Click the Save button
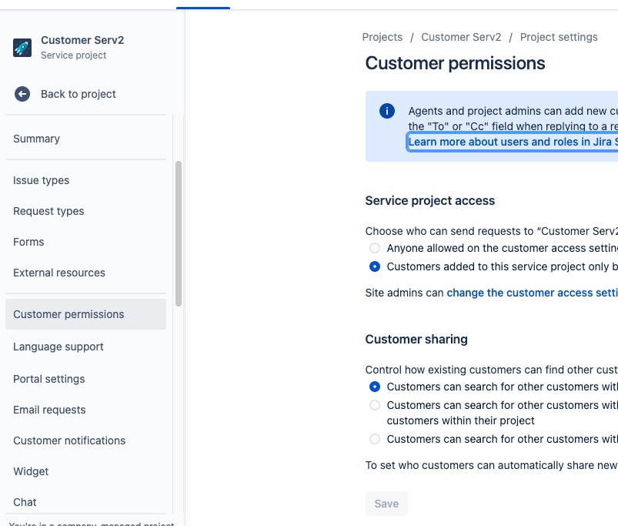 386,504
